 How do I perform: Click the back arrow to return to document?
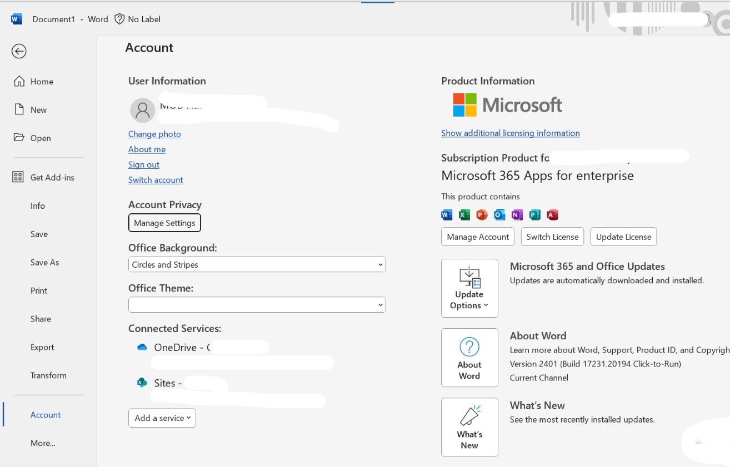click(x=19, y=51)
